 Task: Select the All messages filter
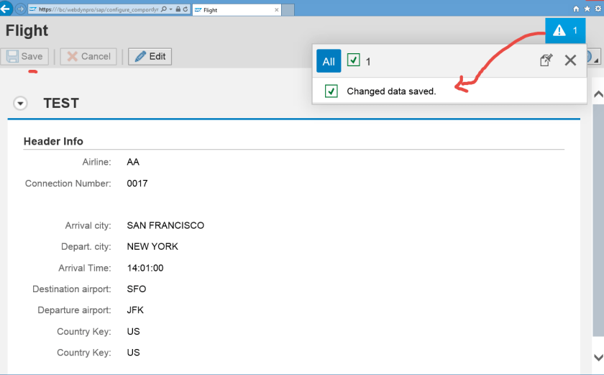click(x=329, y=61)
